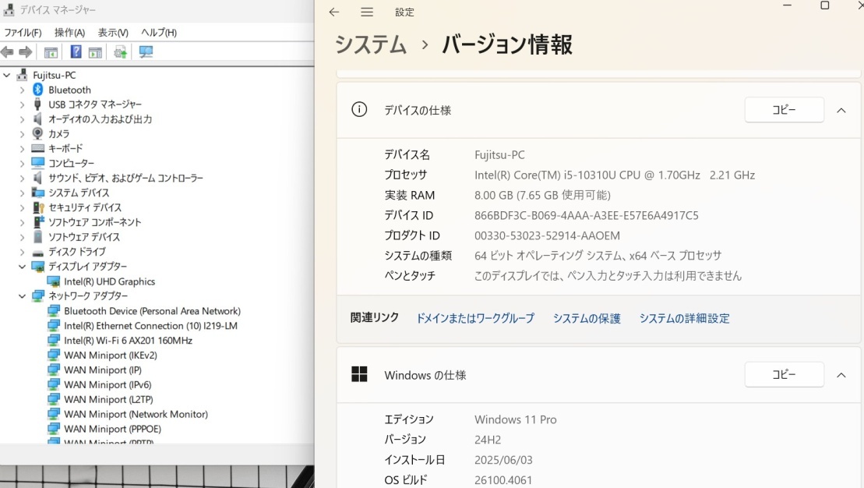
Task: Open the システムの保護 link
Action: point(587,318)
